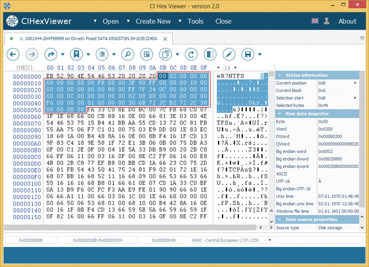Viewport: 369px width, 267px height.
Task: Decrease bytes per row left arrow
Action: tap(219, 68)
